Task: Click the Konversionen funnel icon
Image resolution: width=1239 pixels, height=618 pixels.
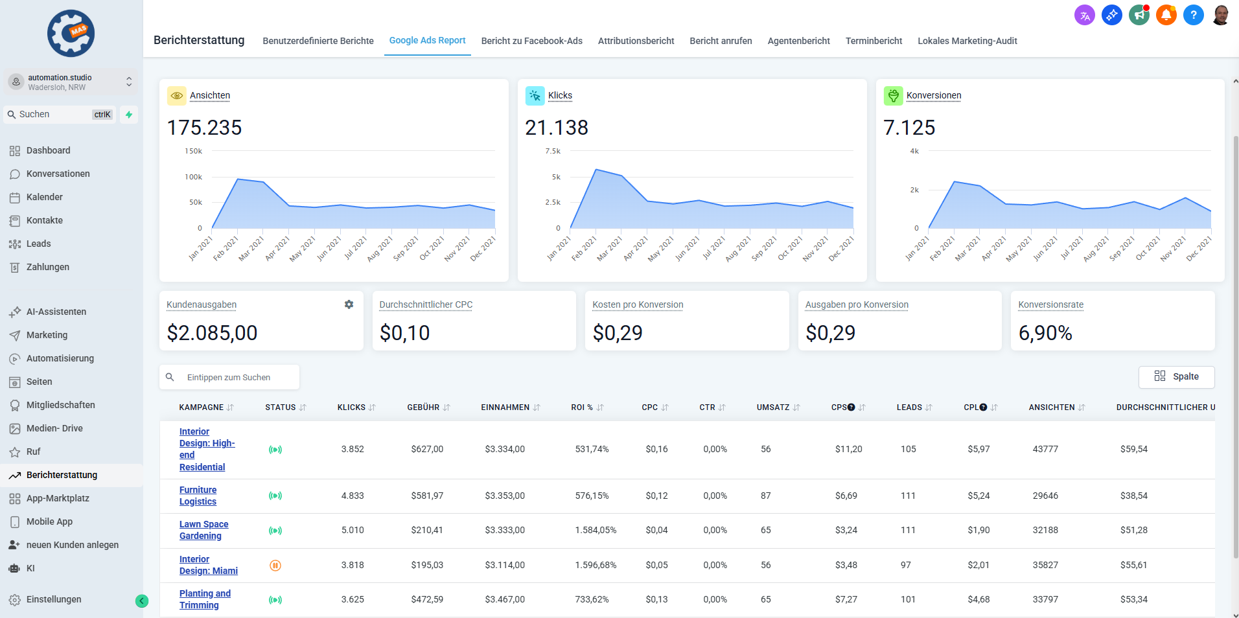Action: point(894,96)
